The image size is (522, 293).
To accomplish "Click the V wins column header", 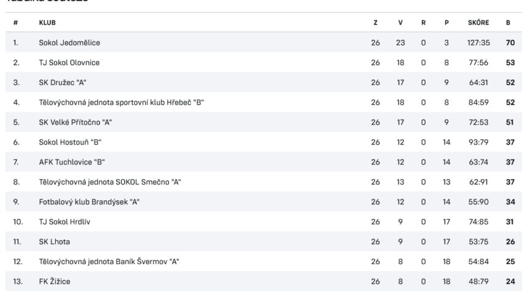I will click(x=400, y=23).
